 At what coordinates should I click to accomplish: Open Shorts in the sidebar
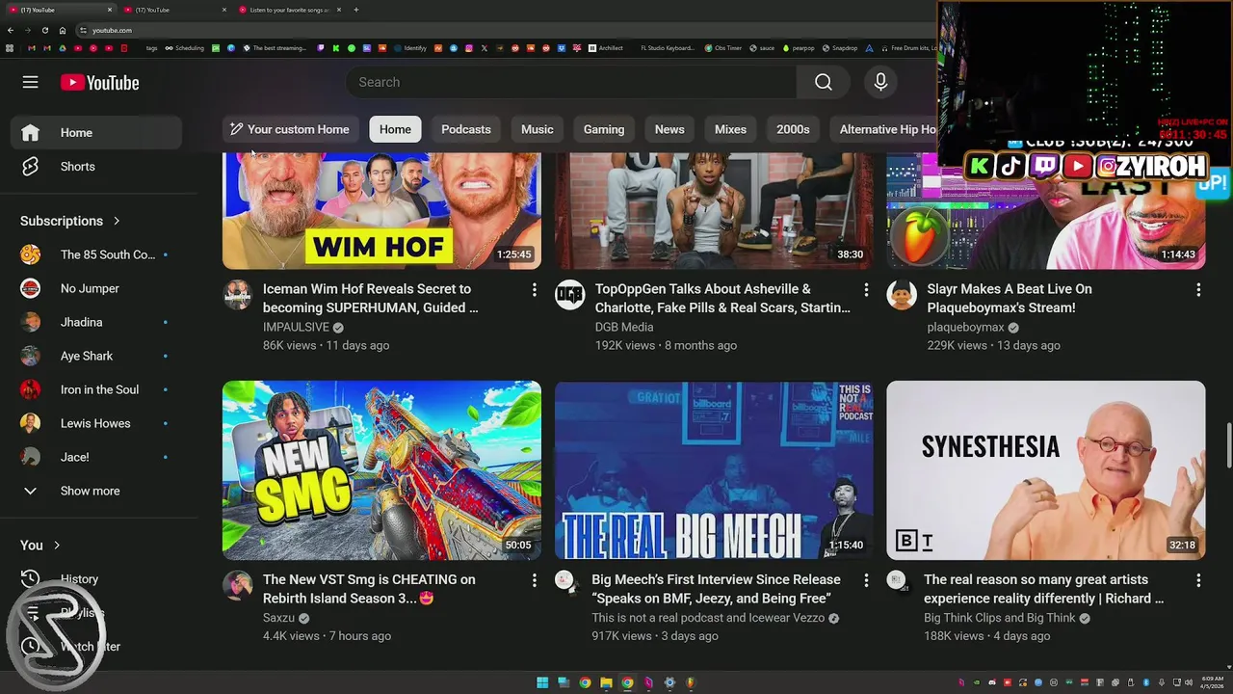(x=96, y=167)
